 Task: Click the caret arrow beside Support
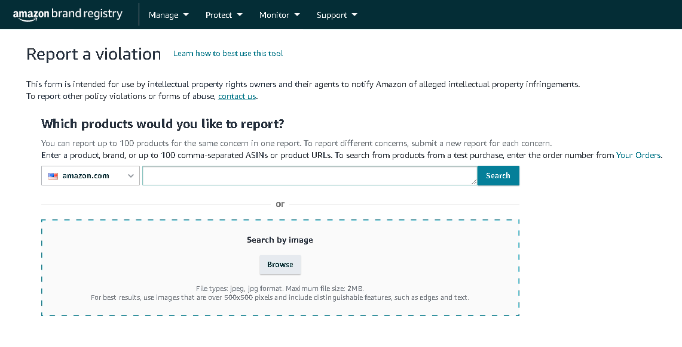354,15
